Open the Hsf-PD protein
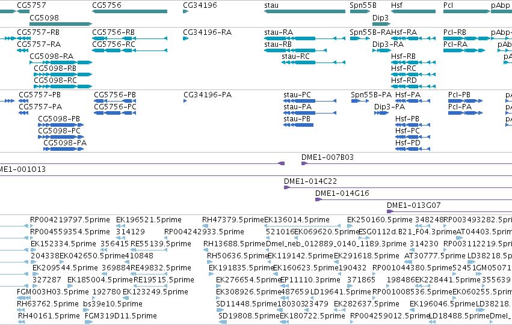Image resolution: width=512 pixels, height=325 pixels. coord(413,149)
